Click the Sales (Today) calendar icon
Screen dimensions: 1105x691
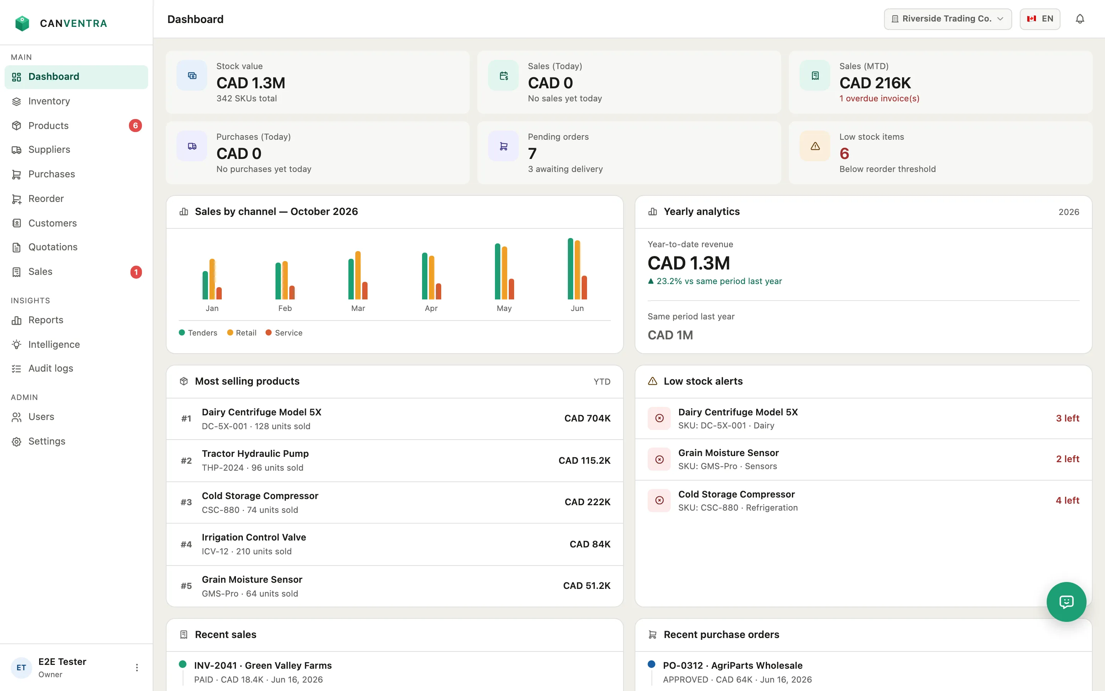point(503,75)
